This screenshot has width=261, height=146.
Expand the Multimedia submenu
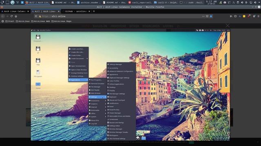pos(97,110)
